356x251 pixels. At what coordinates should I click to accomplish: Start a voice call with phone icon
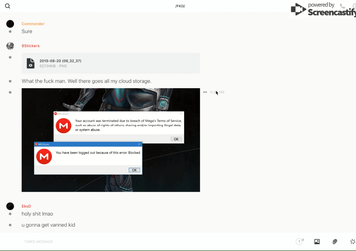tap(342, 6)
